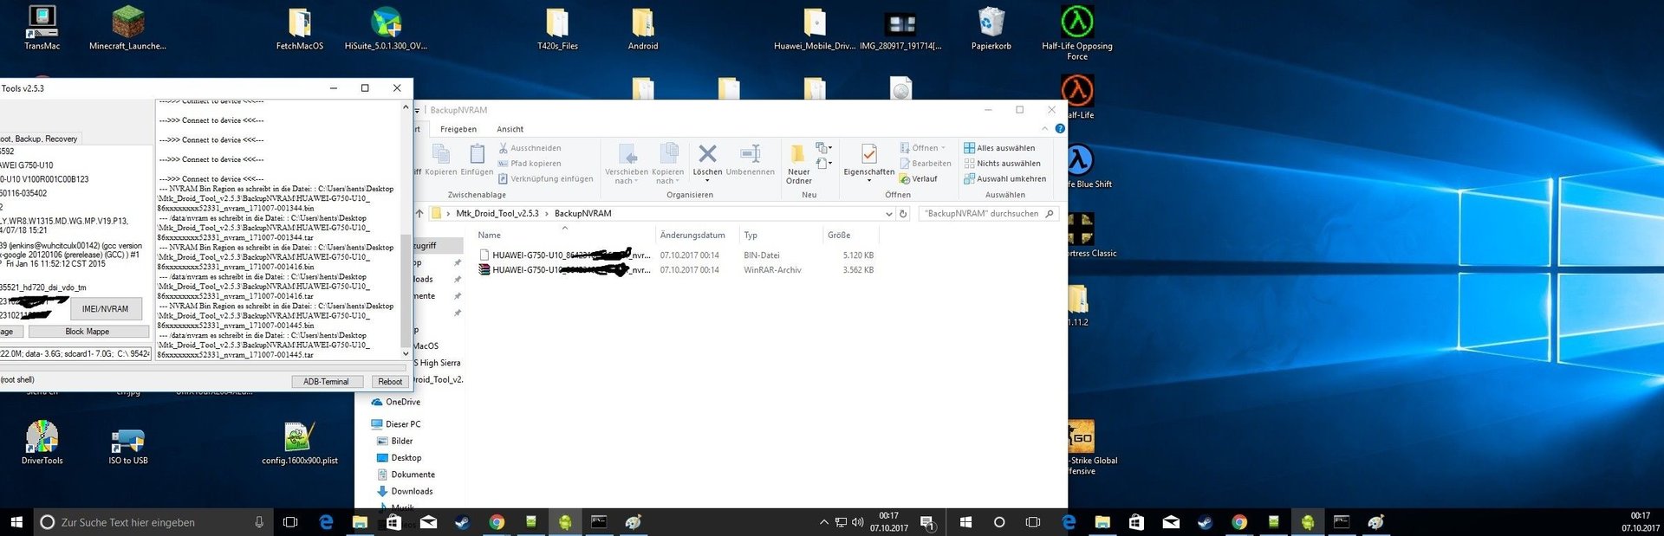Image resolution: width=1664 pixels, height=536 pixels.
Task: Select Dokumente in the navigation pane
Action: point(406,475)
